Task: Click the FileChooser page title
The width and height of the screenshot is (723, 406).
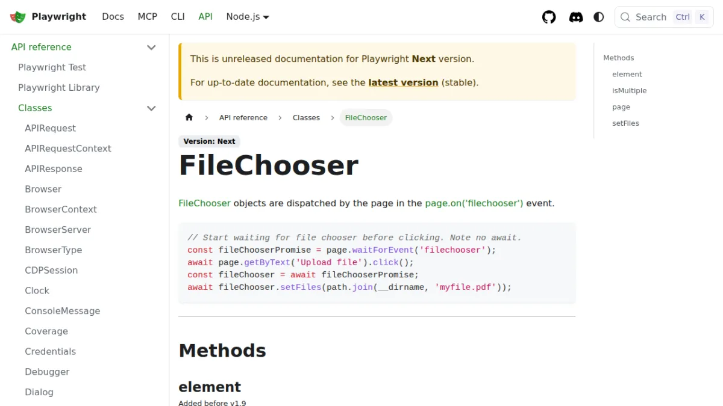Action: coord(268,165)
